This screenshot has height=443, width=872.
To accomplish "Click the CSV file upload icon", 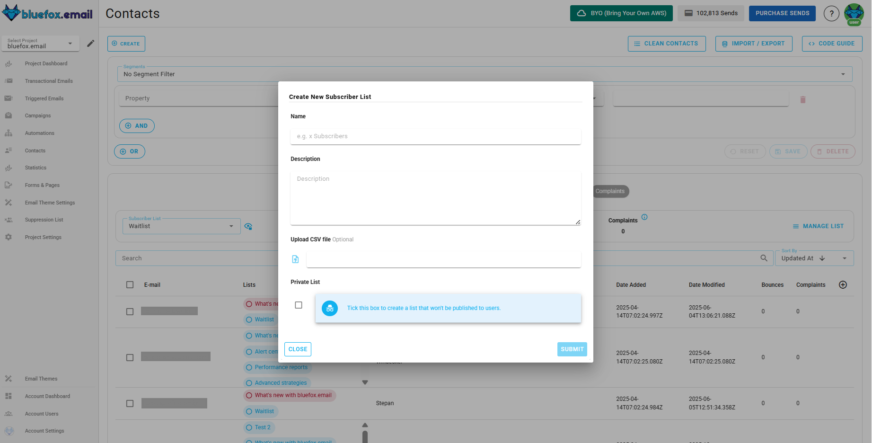I will [295, 259].
